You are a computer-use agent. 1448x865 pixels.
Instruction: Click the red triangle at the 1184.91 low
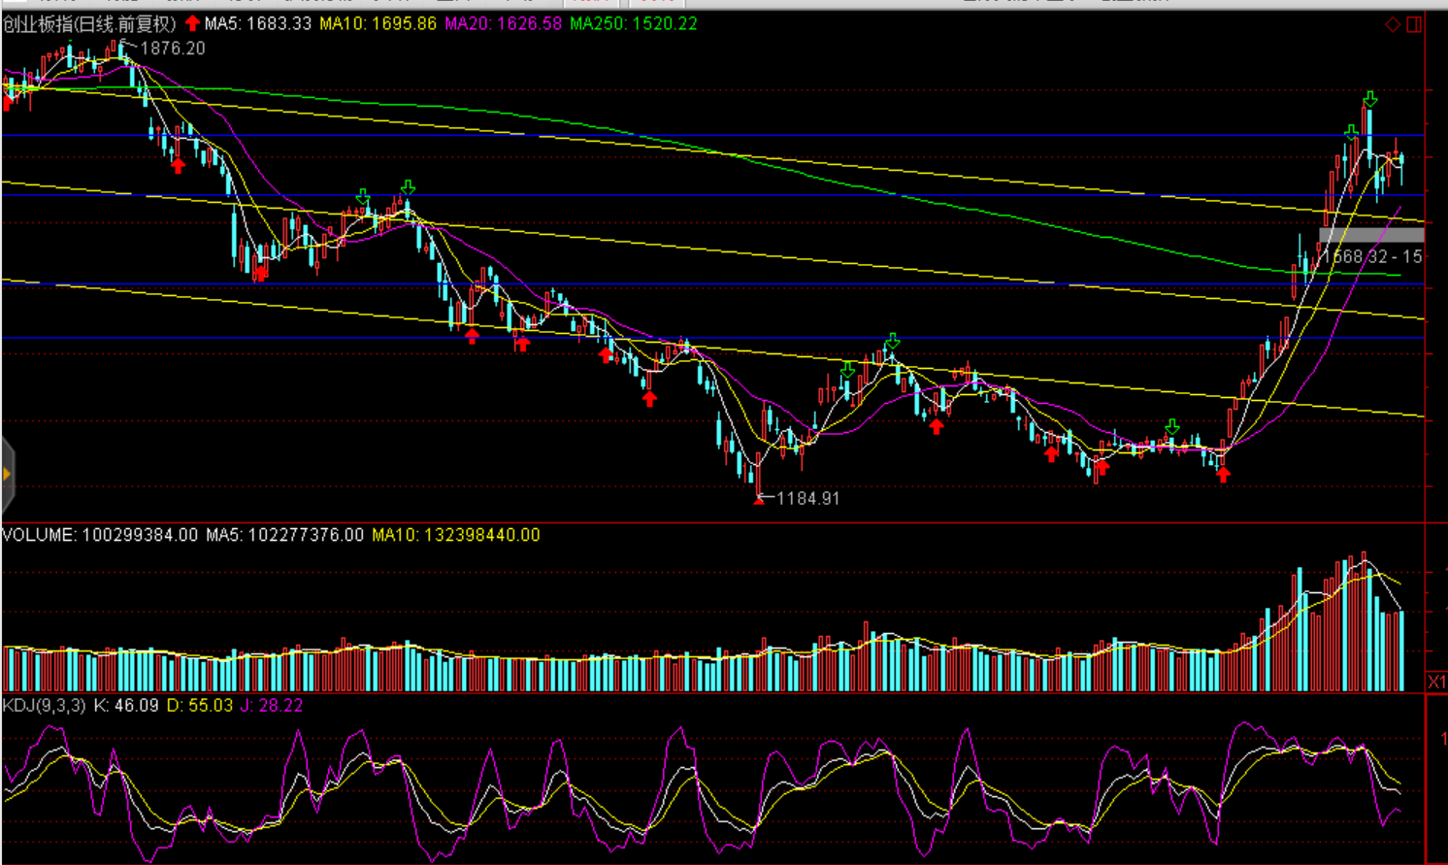point(758,500)
